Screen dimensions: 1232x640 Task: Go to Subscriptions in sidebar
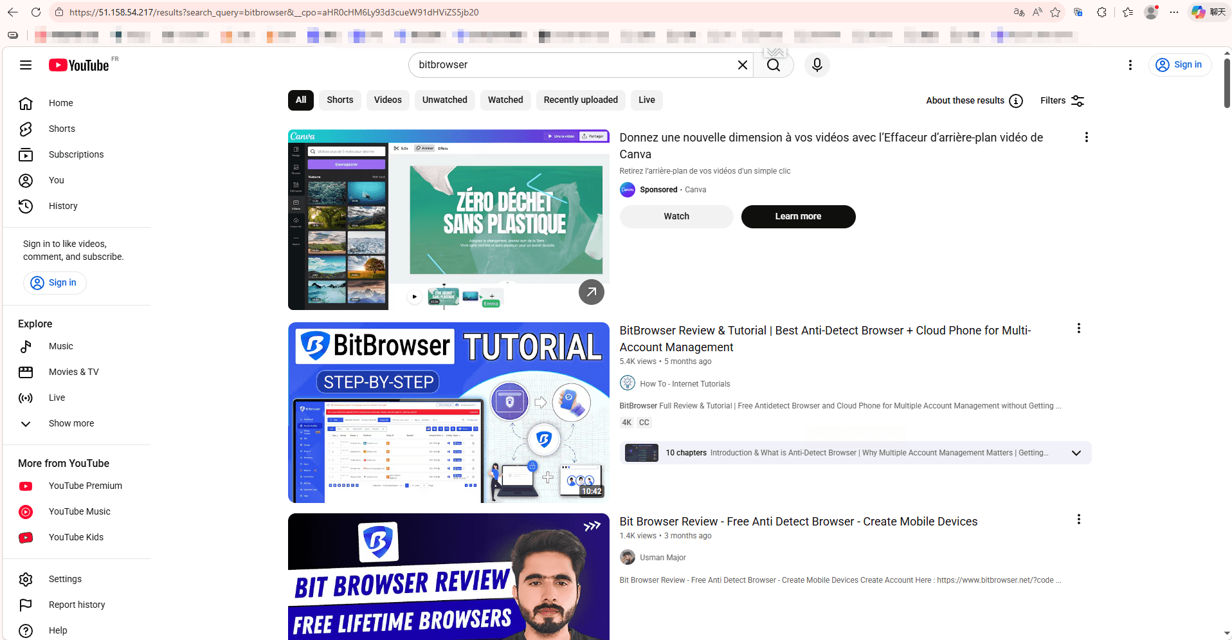click(x=76, y=154)
